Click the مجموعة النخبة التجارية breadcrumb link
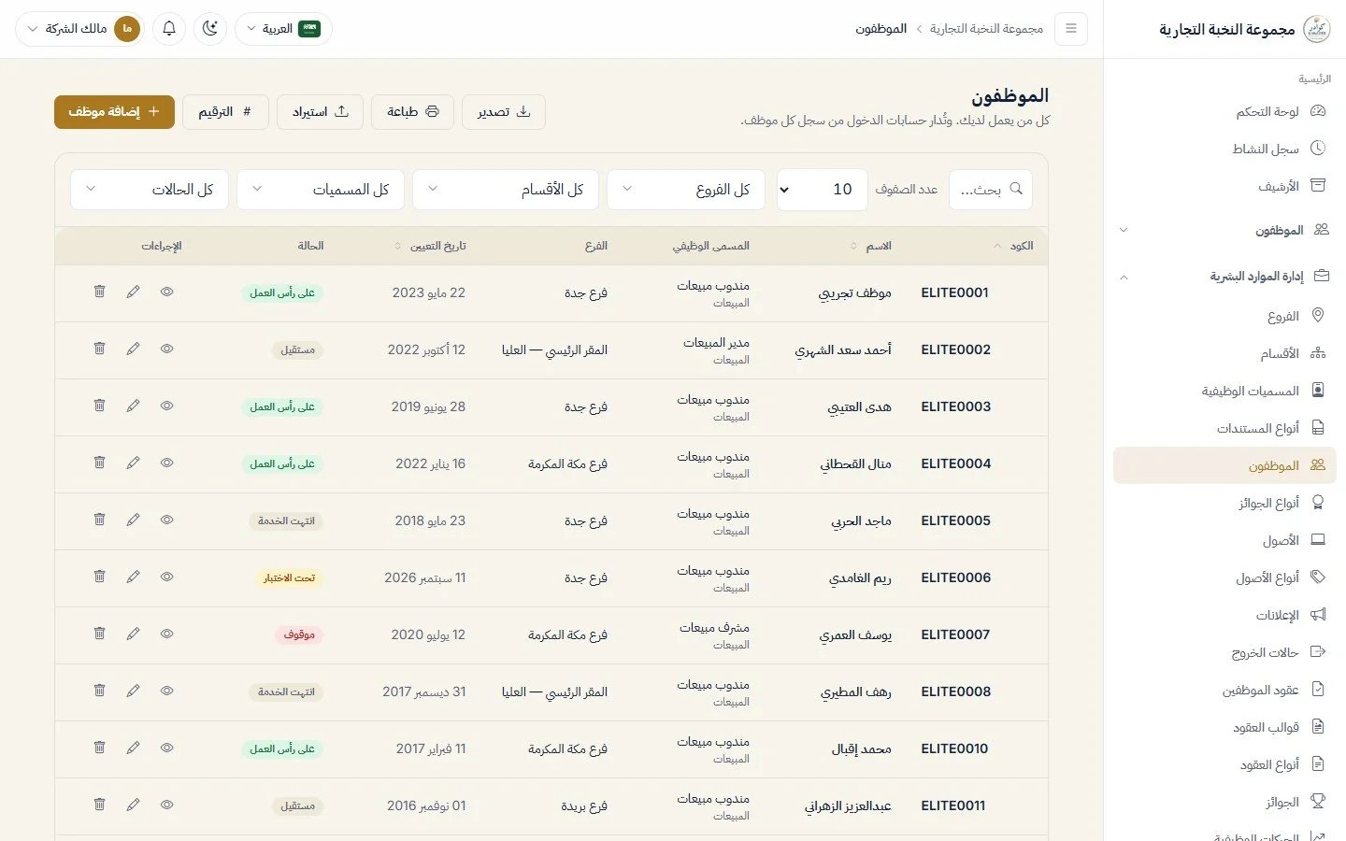The width and height of the screenshot is (1346, 841). 986,29
